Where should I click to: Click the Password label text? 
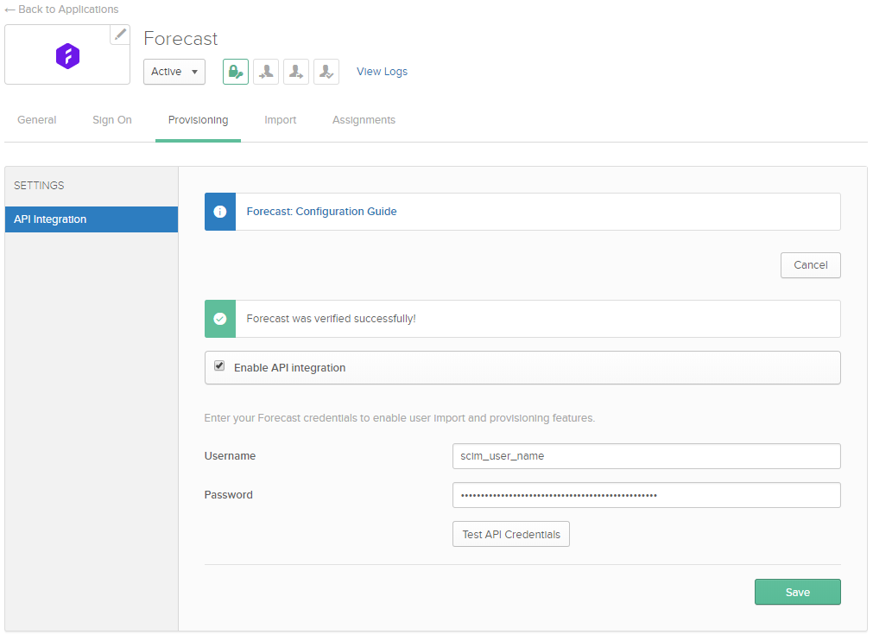[x=228, y=495]
